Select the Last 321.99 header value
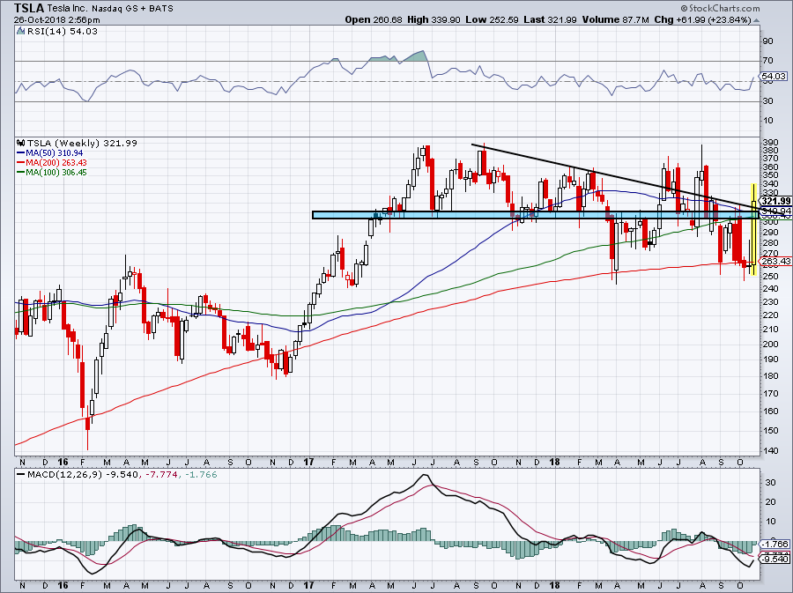The image size is (793, 593). pyautogui.click(x=550, y=19)
